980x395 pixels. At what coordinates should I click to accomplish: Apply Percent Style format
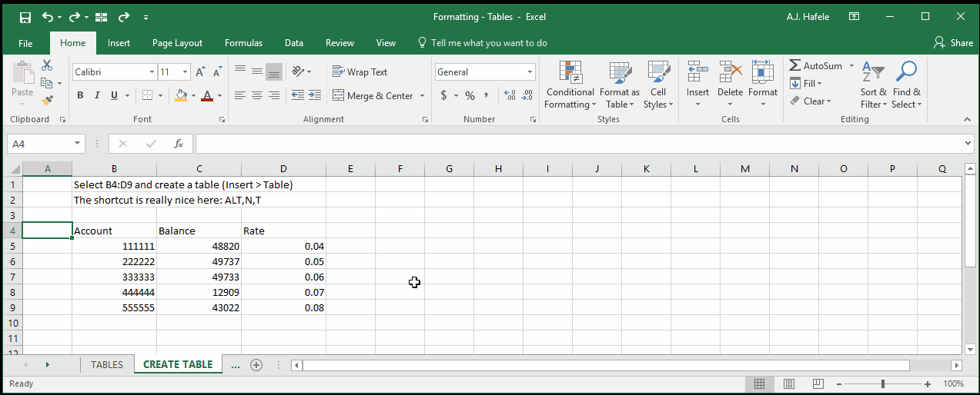point(470,95)
